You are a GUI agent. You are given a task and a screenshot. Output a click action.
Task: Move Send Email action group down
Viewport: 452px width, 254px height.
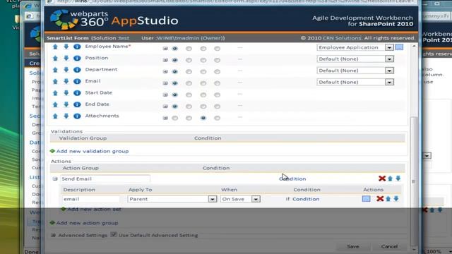398,179
